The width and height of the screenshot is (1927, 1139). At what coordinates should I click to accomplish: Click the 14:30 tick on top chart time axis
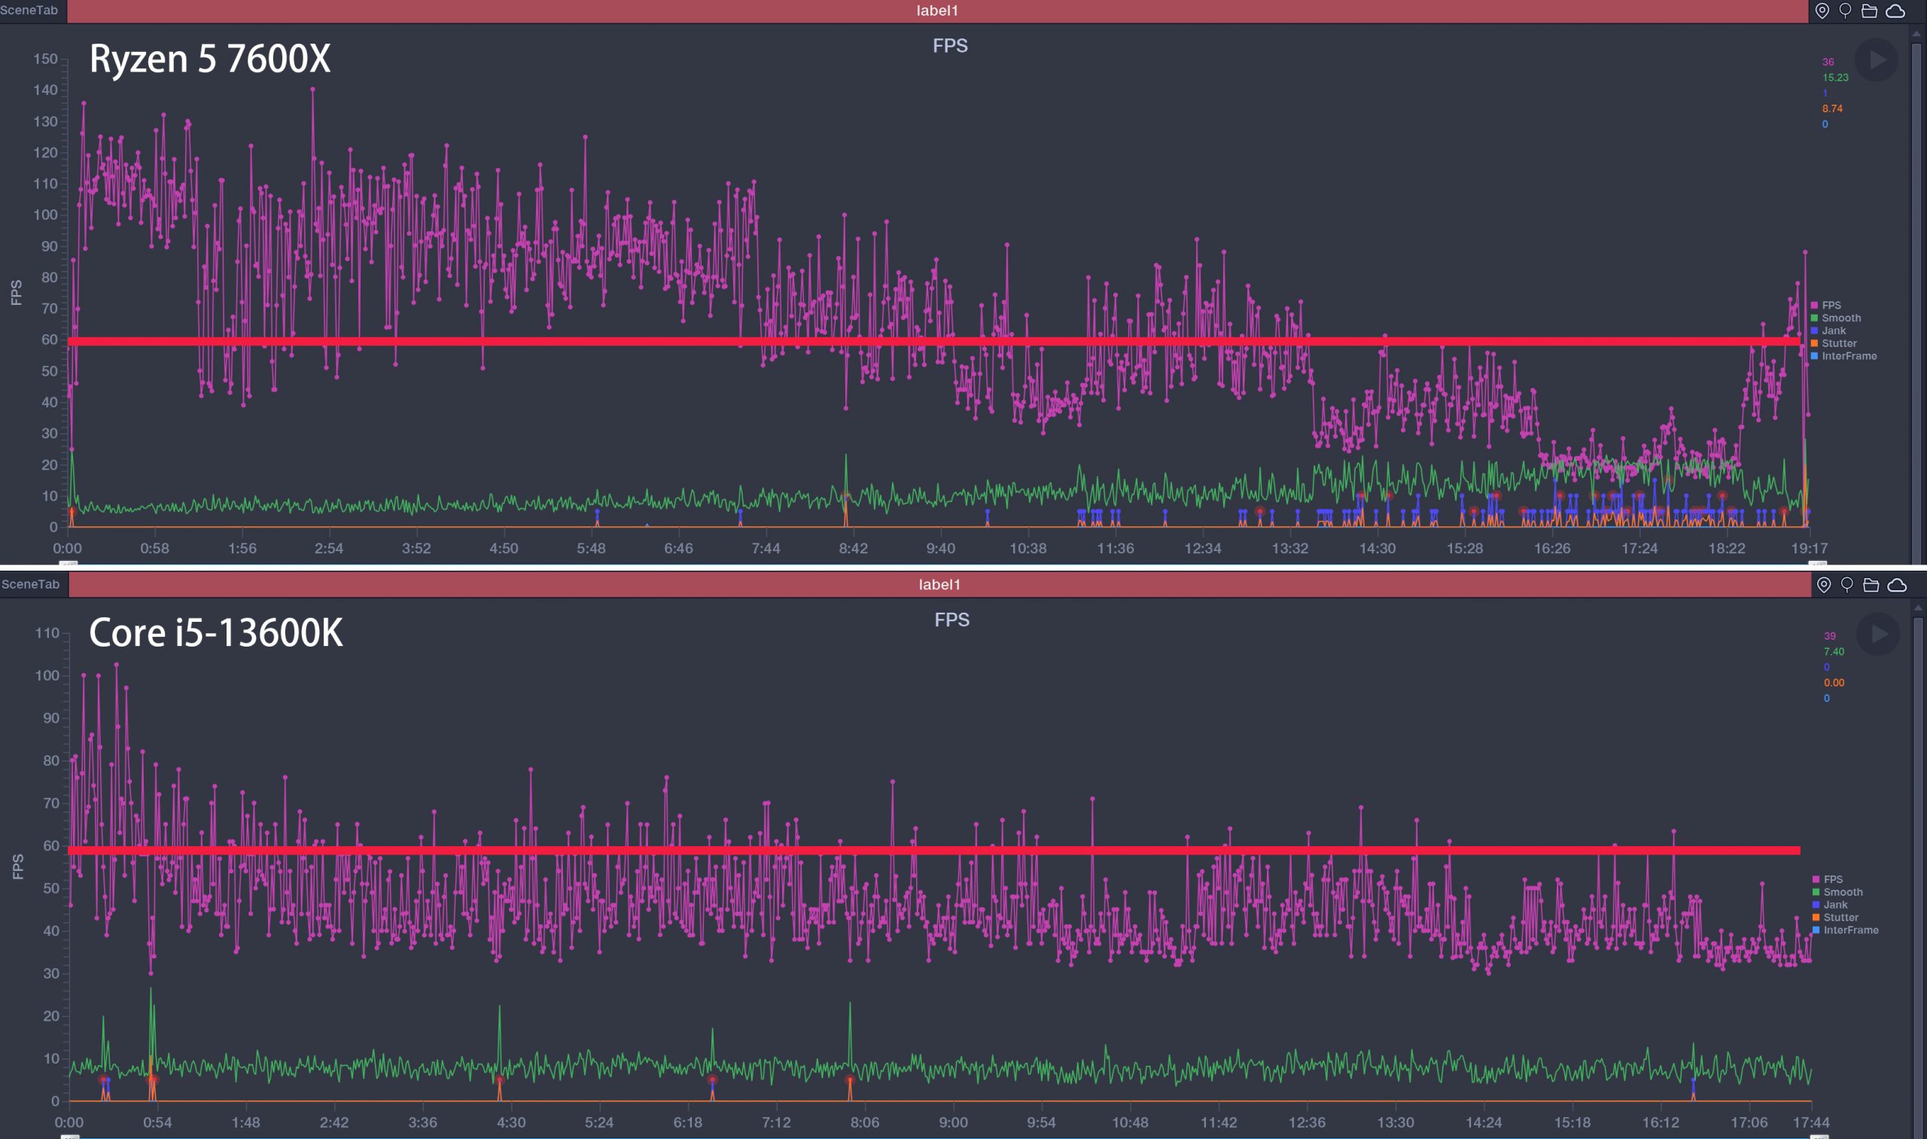click(1378, 549)
